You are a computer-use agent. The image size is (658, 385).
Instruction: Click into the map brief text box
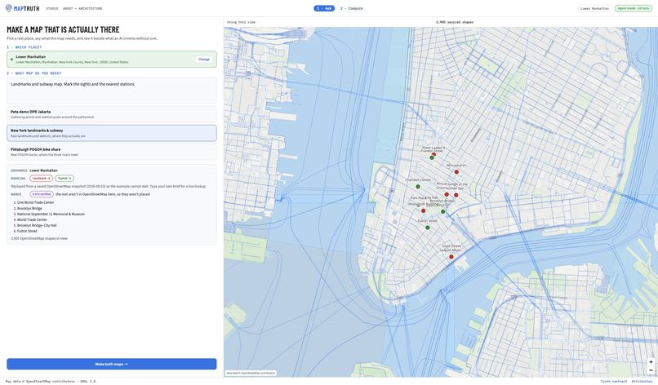pyautogui.click(x=112, y=91)
